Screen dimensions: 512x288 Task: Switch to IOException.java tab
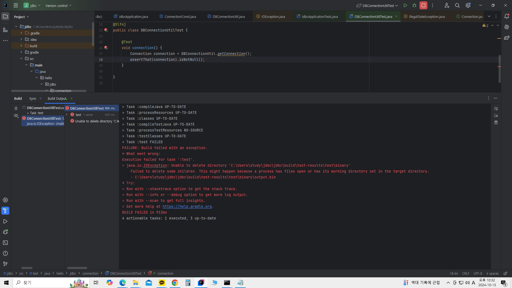pos(270,17)
